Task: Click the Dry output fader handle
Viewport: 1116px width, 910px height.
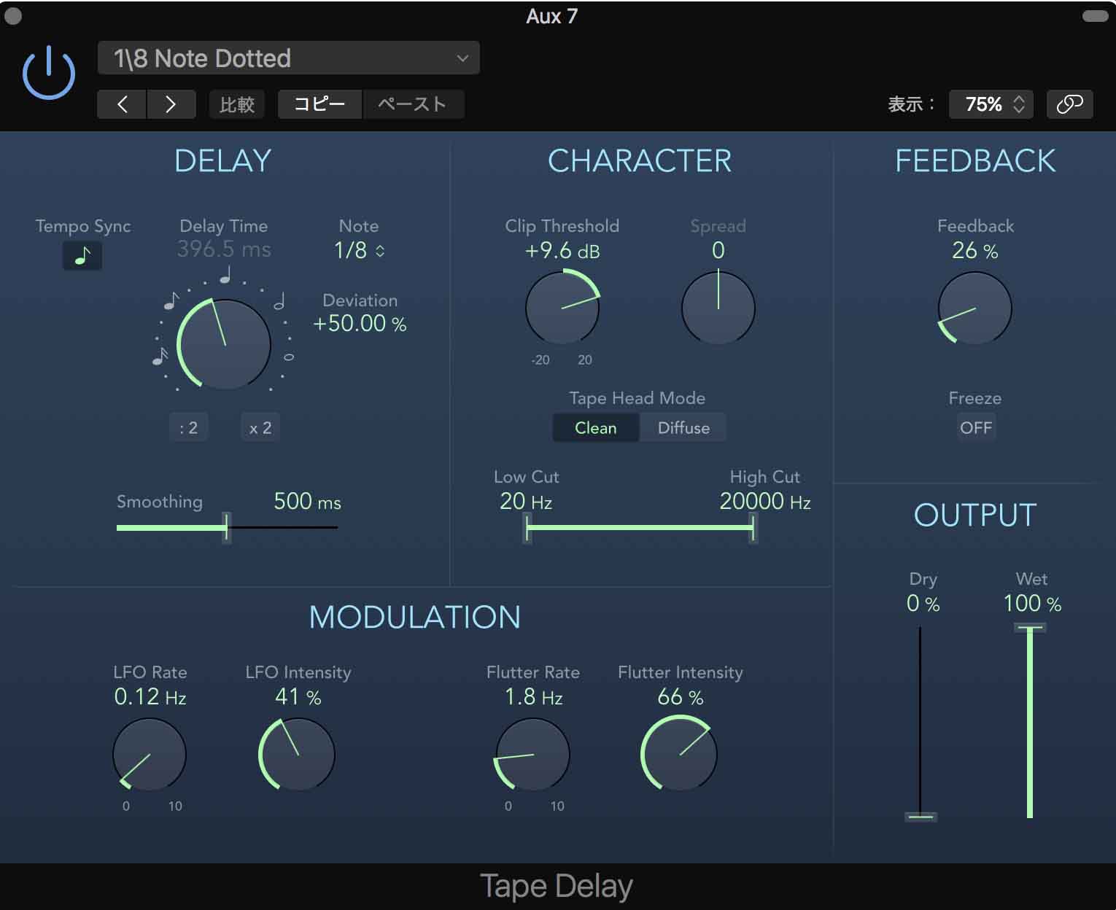Action: click(921, 817)
